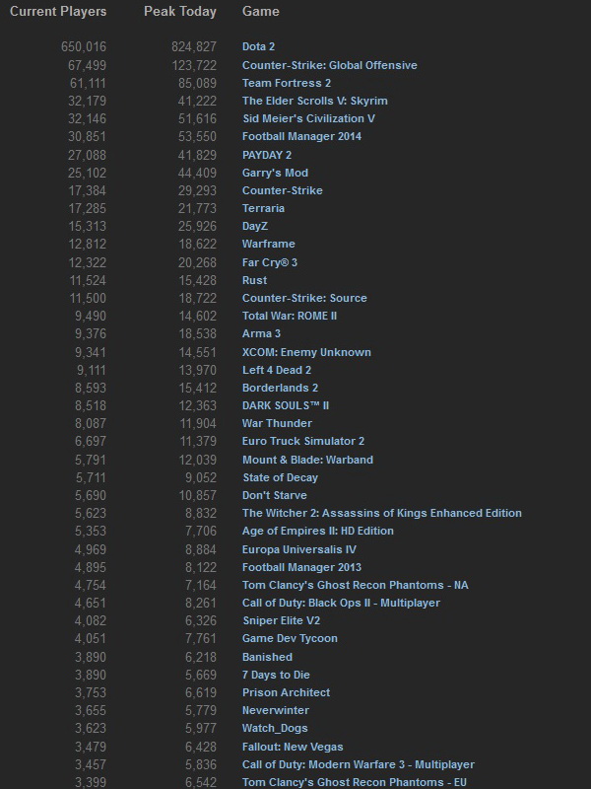Select The Elder Scrolls V: Skyrim
The image size is (591, 789).
tap(314, 101)
